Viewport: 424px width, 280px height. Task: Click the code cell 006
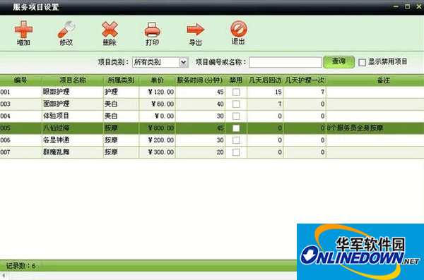point(20,140)
